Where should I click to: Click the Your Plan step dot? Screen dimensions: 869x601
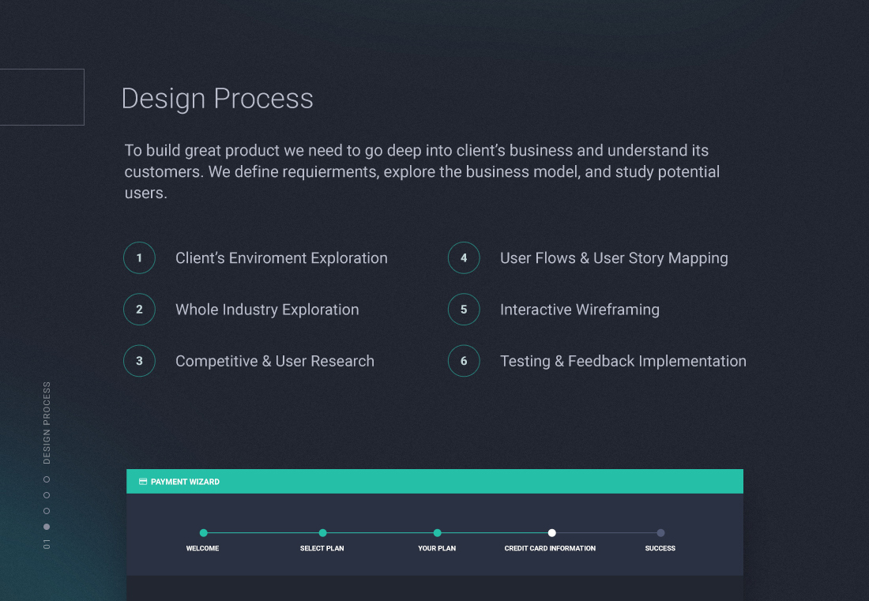click(x=438, y=533)
